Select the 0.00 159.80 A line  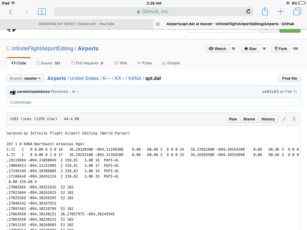point(23,182)
